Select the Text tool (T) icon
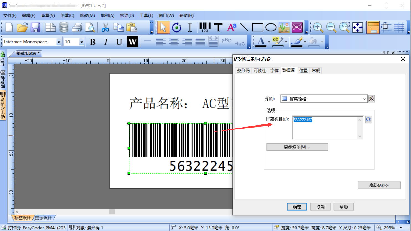The image size is (411, 231). 218,27
